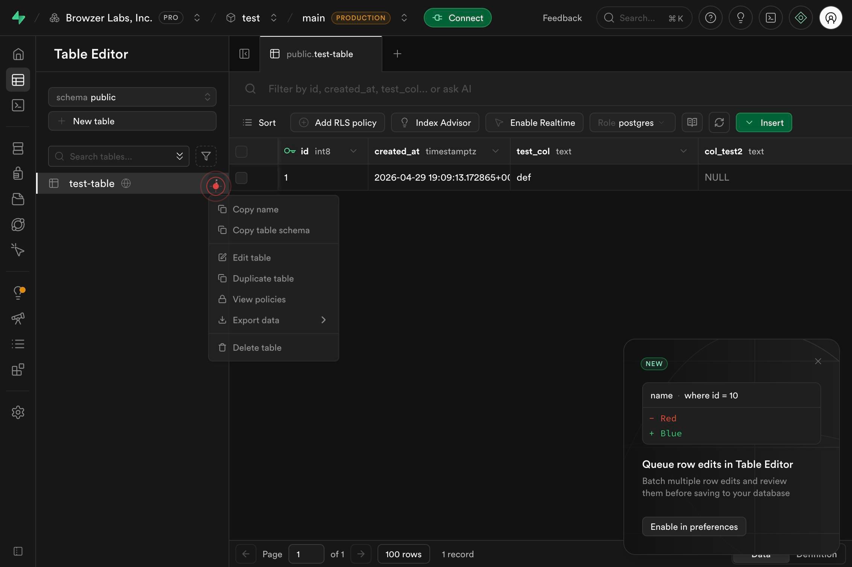
Task: Open test_col column header chevron
Action: coord(684,151)
